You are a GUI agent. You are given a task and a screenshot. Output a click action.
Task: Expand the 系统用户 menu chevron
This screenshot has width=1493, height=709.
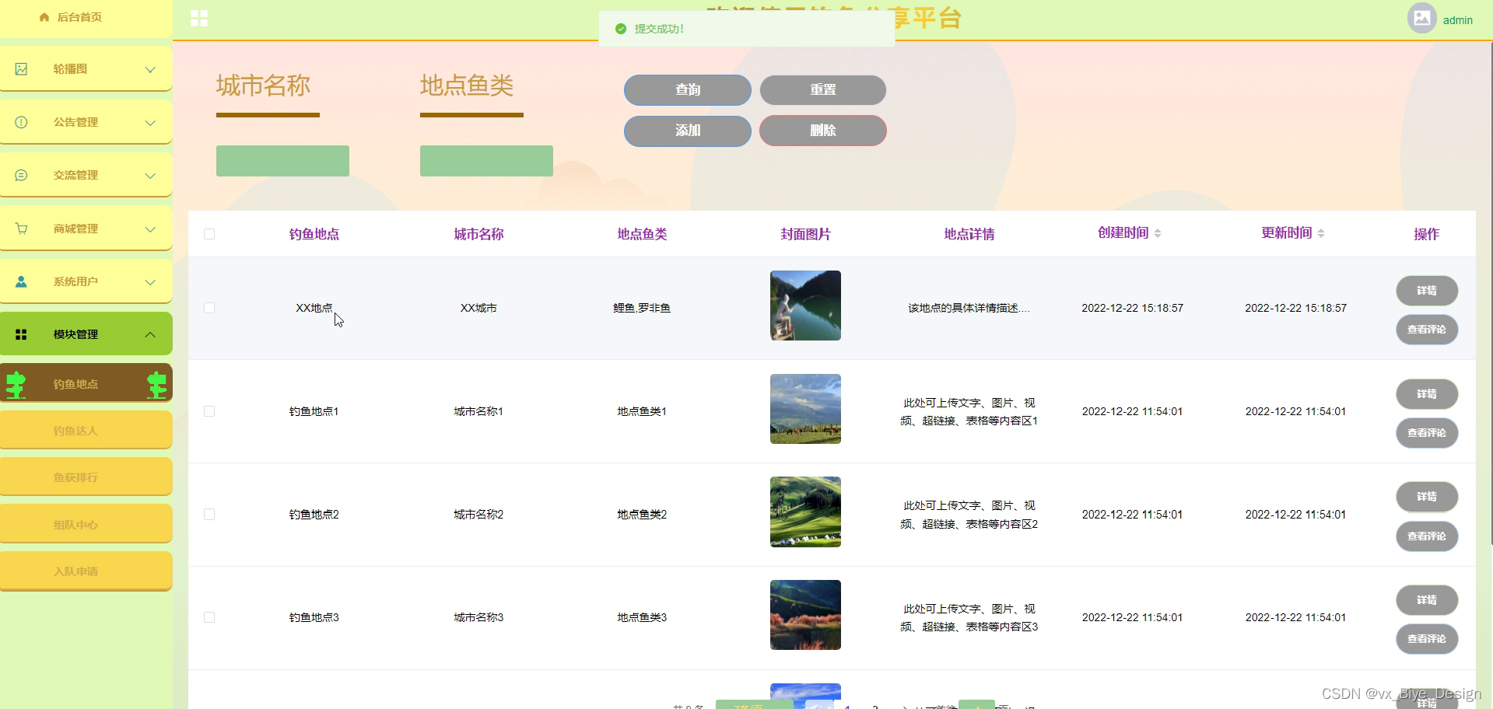pyautogui.click(x=150, y=281)
